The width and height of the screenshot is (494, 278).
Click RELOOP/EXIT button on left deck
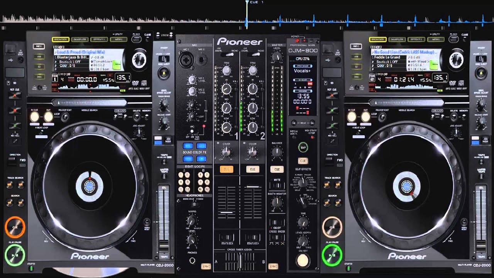(x=64, y=117)
